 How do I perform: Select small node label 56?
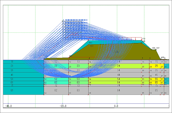click(151, 79)
